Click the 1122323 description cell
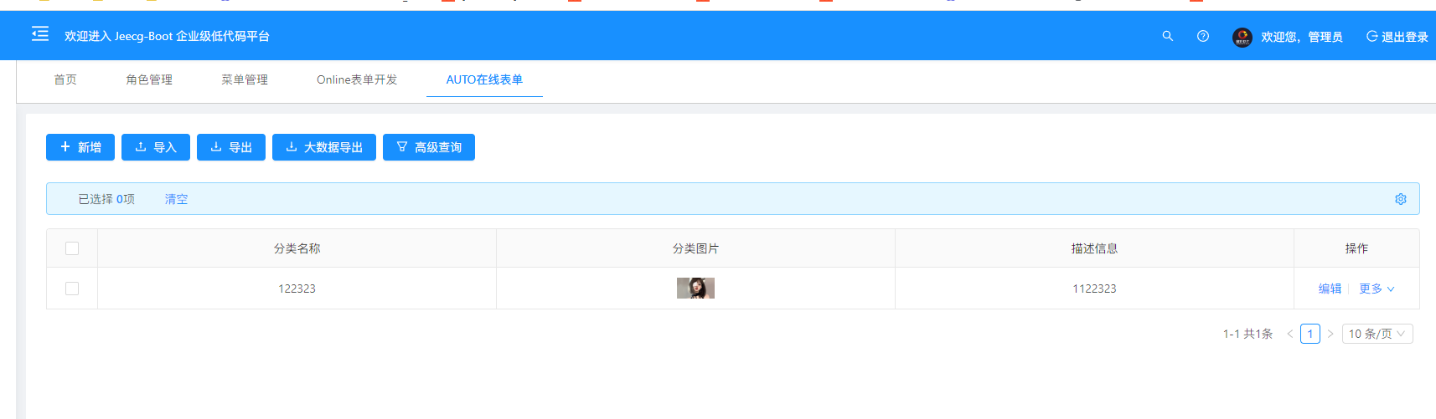The image size is (1436, 419). click(x=1094, y=289)
